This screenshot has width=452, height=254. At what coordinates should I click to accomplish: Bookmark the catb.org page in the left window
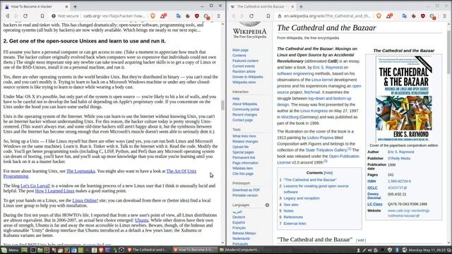pyautogui.click(x=42, y=16)
